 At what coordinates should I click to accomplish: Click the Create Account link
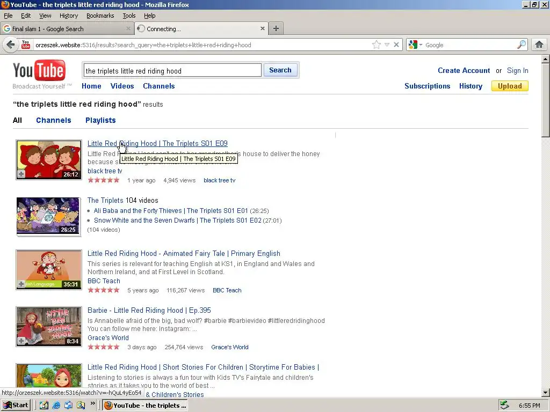[464, 70]
